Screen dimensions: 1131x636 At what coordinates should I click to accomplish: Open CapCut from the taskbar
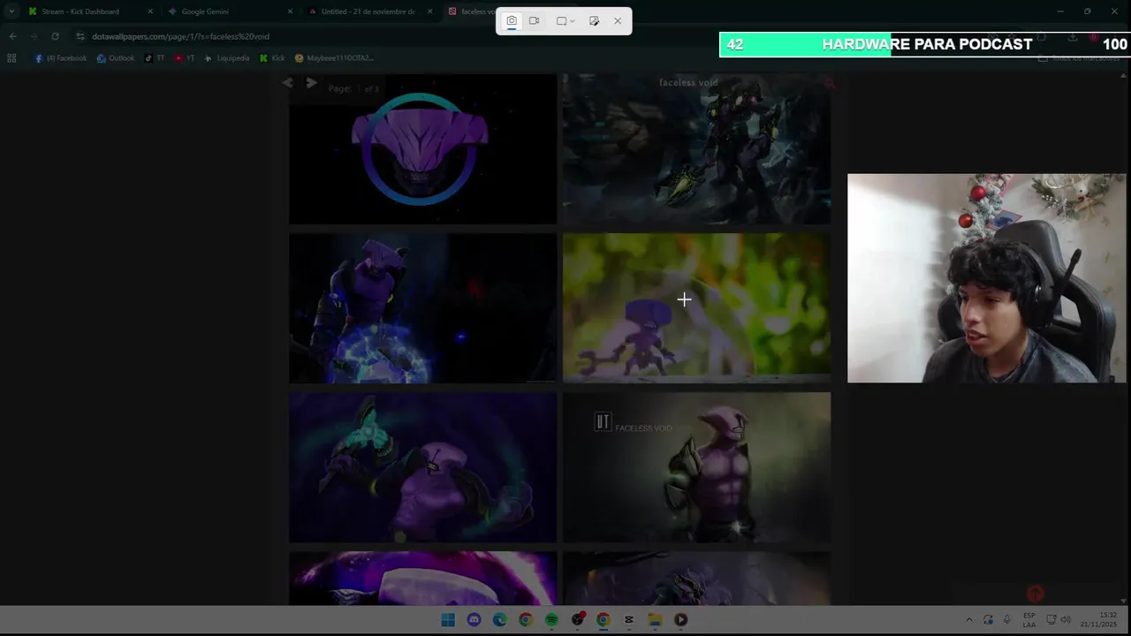[628, 620]
